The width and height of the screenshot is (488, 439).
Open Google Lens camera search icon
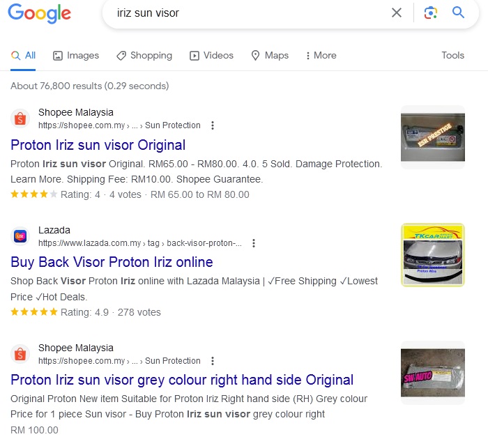430,13
